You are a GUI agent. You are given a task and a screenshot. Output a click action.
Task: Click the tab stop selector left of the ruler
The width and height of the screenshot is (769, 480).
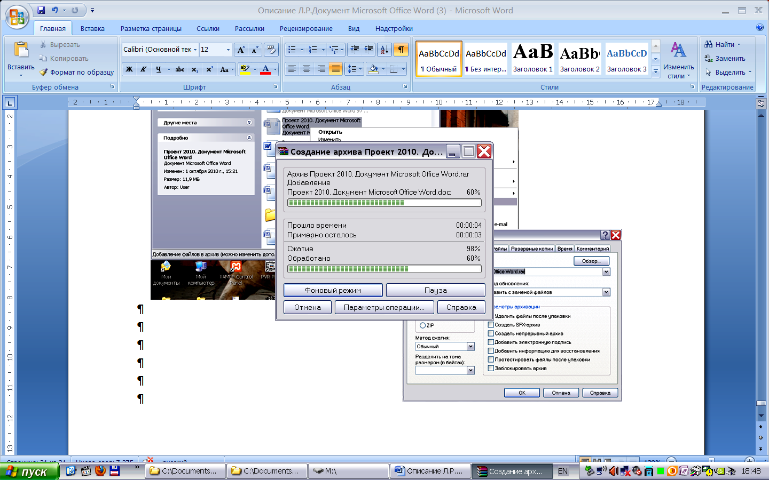[x=10, y=102]
